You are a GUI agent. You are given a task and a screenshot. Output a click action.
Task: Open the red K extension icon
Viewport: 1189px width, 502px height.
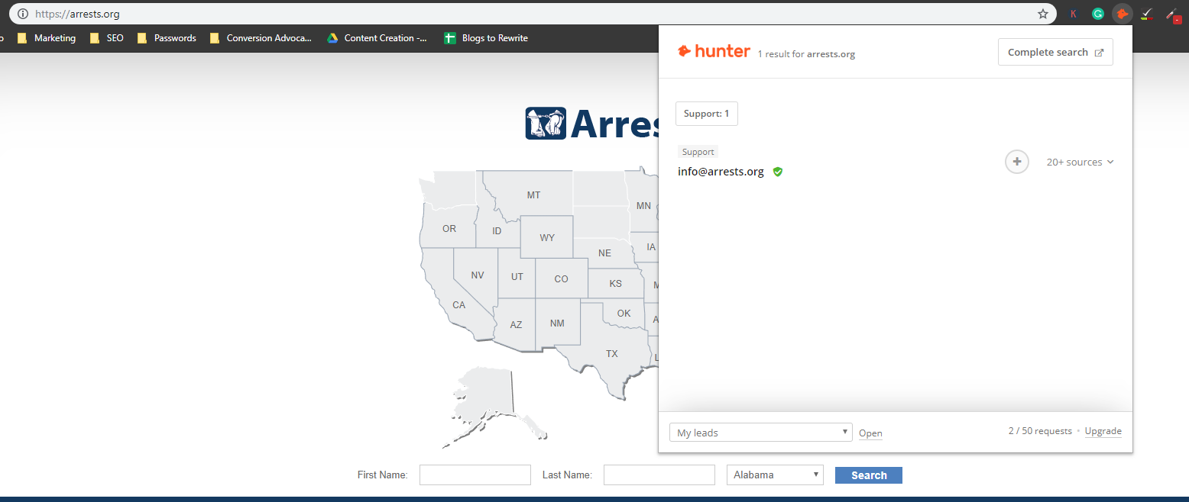(x=1074, y=14)
